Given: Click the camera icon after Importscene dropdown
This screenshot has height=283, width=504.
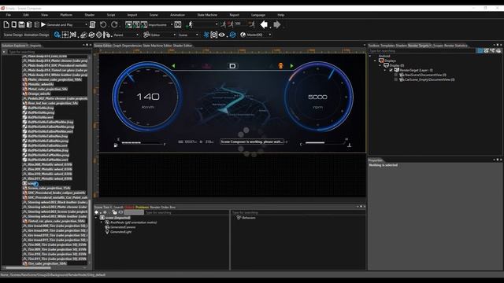Looking at the screenshot, I should point(178,24).
